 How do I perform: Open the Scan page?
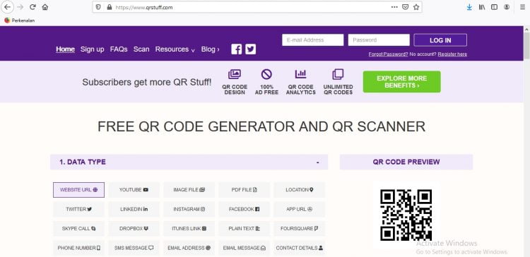(x=141, y=49)
